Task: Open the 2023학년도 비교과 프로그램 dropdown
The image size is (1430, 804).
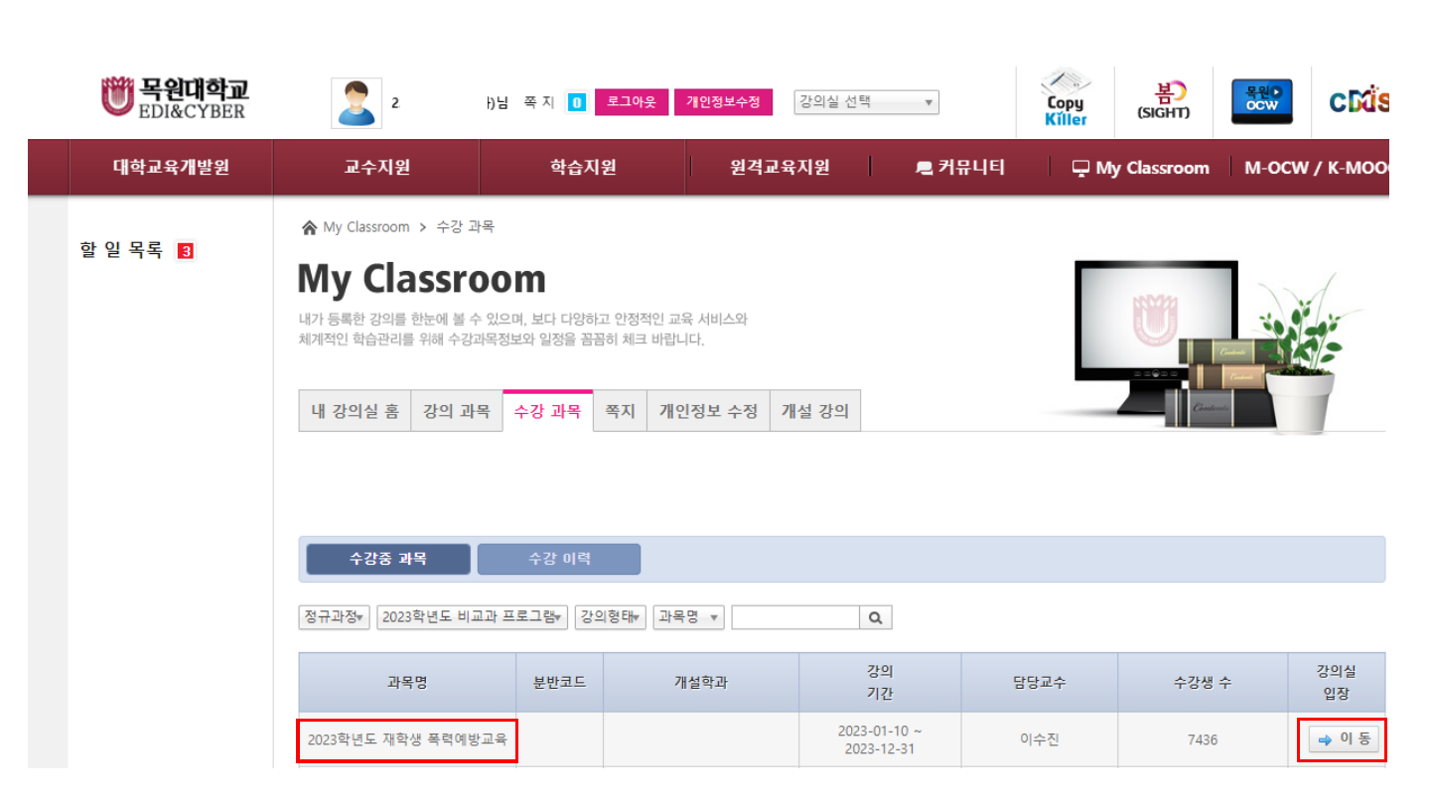Action: pos(473,617)
